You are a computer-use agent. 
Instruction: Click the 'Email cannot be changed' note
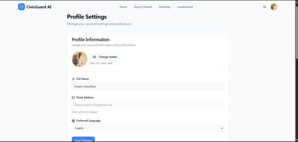tap(85, 112)
